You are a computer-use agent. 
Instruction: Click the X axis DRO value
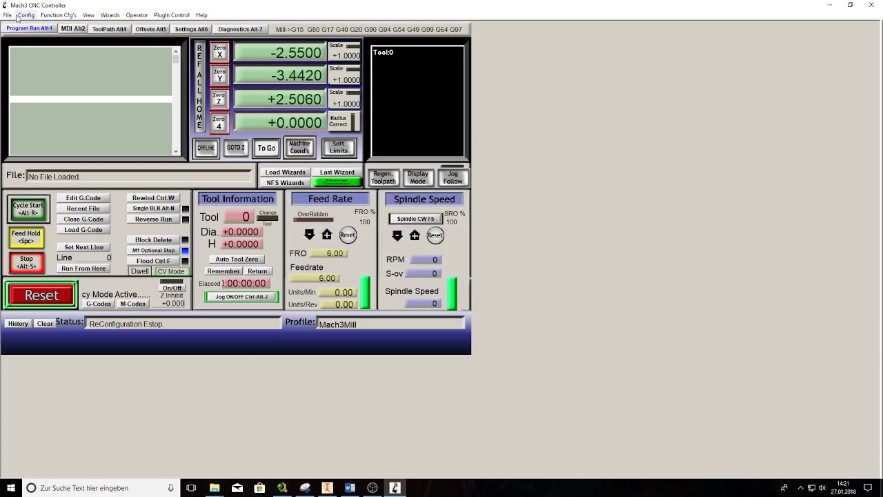pos(279,52)
